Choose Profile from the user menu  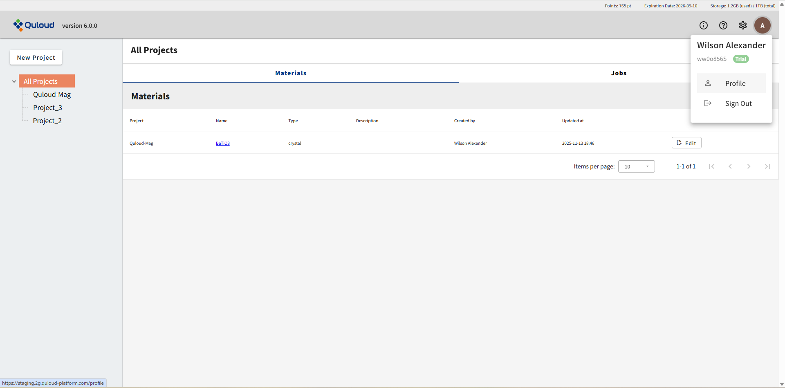click(735, 83)
